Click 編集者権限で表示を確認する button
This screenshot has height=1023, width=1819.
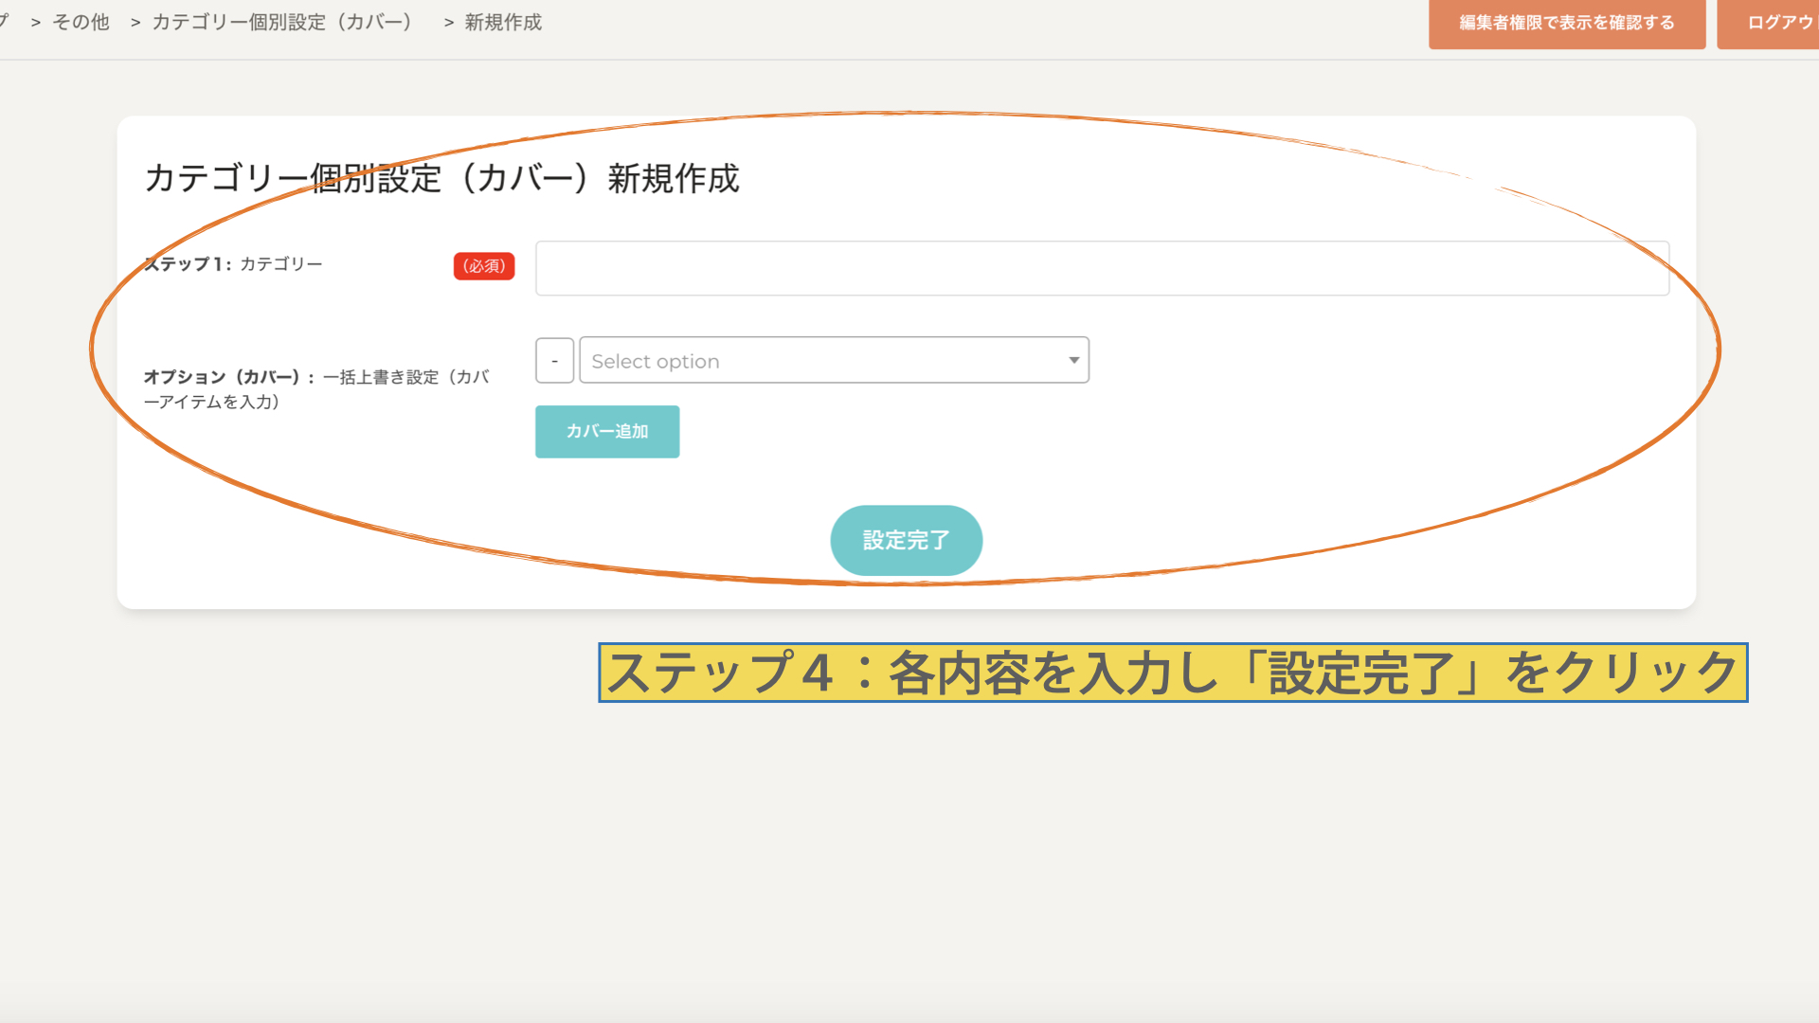point(1566,23)
